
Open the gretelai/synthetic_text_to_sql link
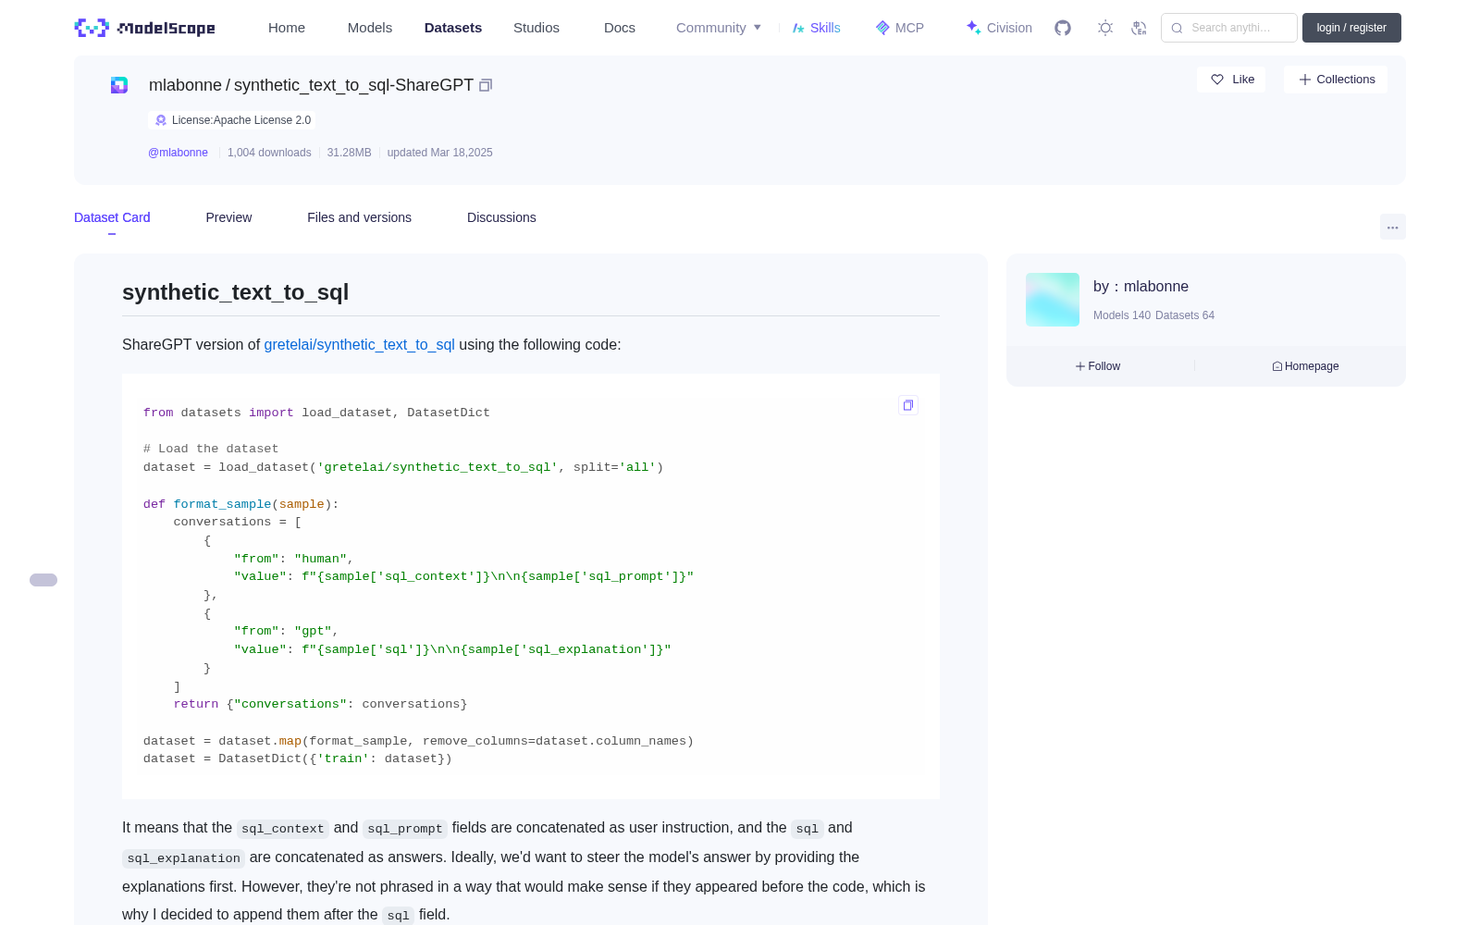pyautogui.click(x=359, y=345)
